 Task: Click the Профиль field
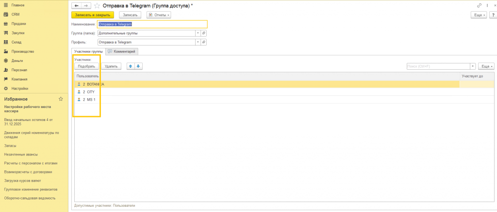point(146,42)
